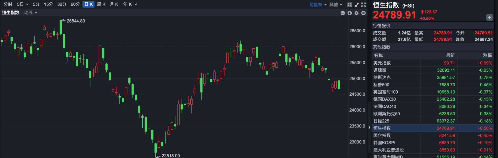This screenshot has width=498, height=158.
Task: Open the multi-chart grid layout icon
Action: pyautogui.click(x=350, y=5)
